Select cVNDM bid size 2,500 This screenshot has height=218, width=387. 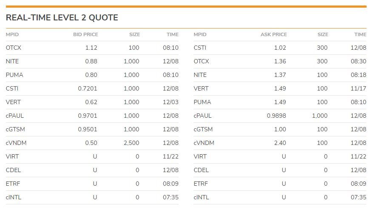(131, 143)
